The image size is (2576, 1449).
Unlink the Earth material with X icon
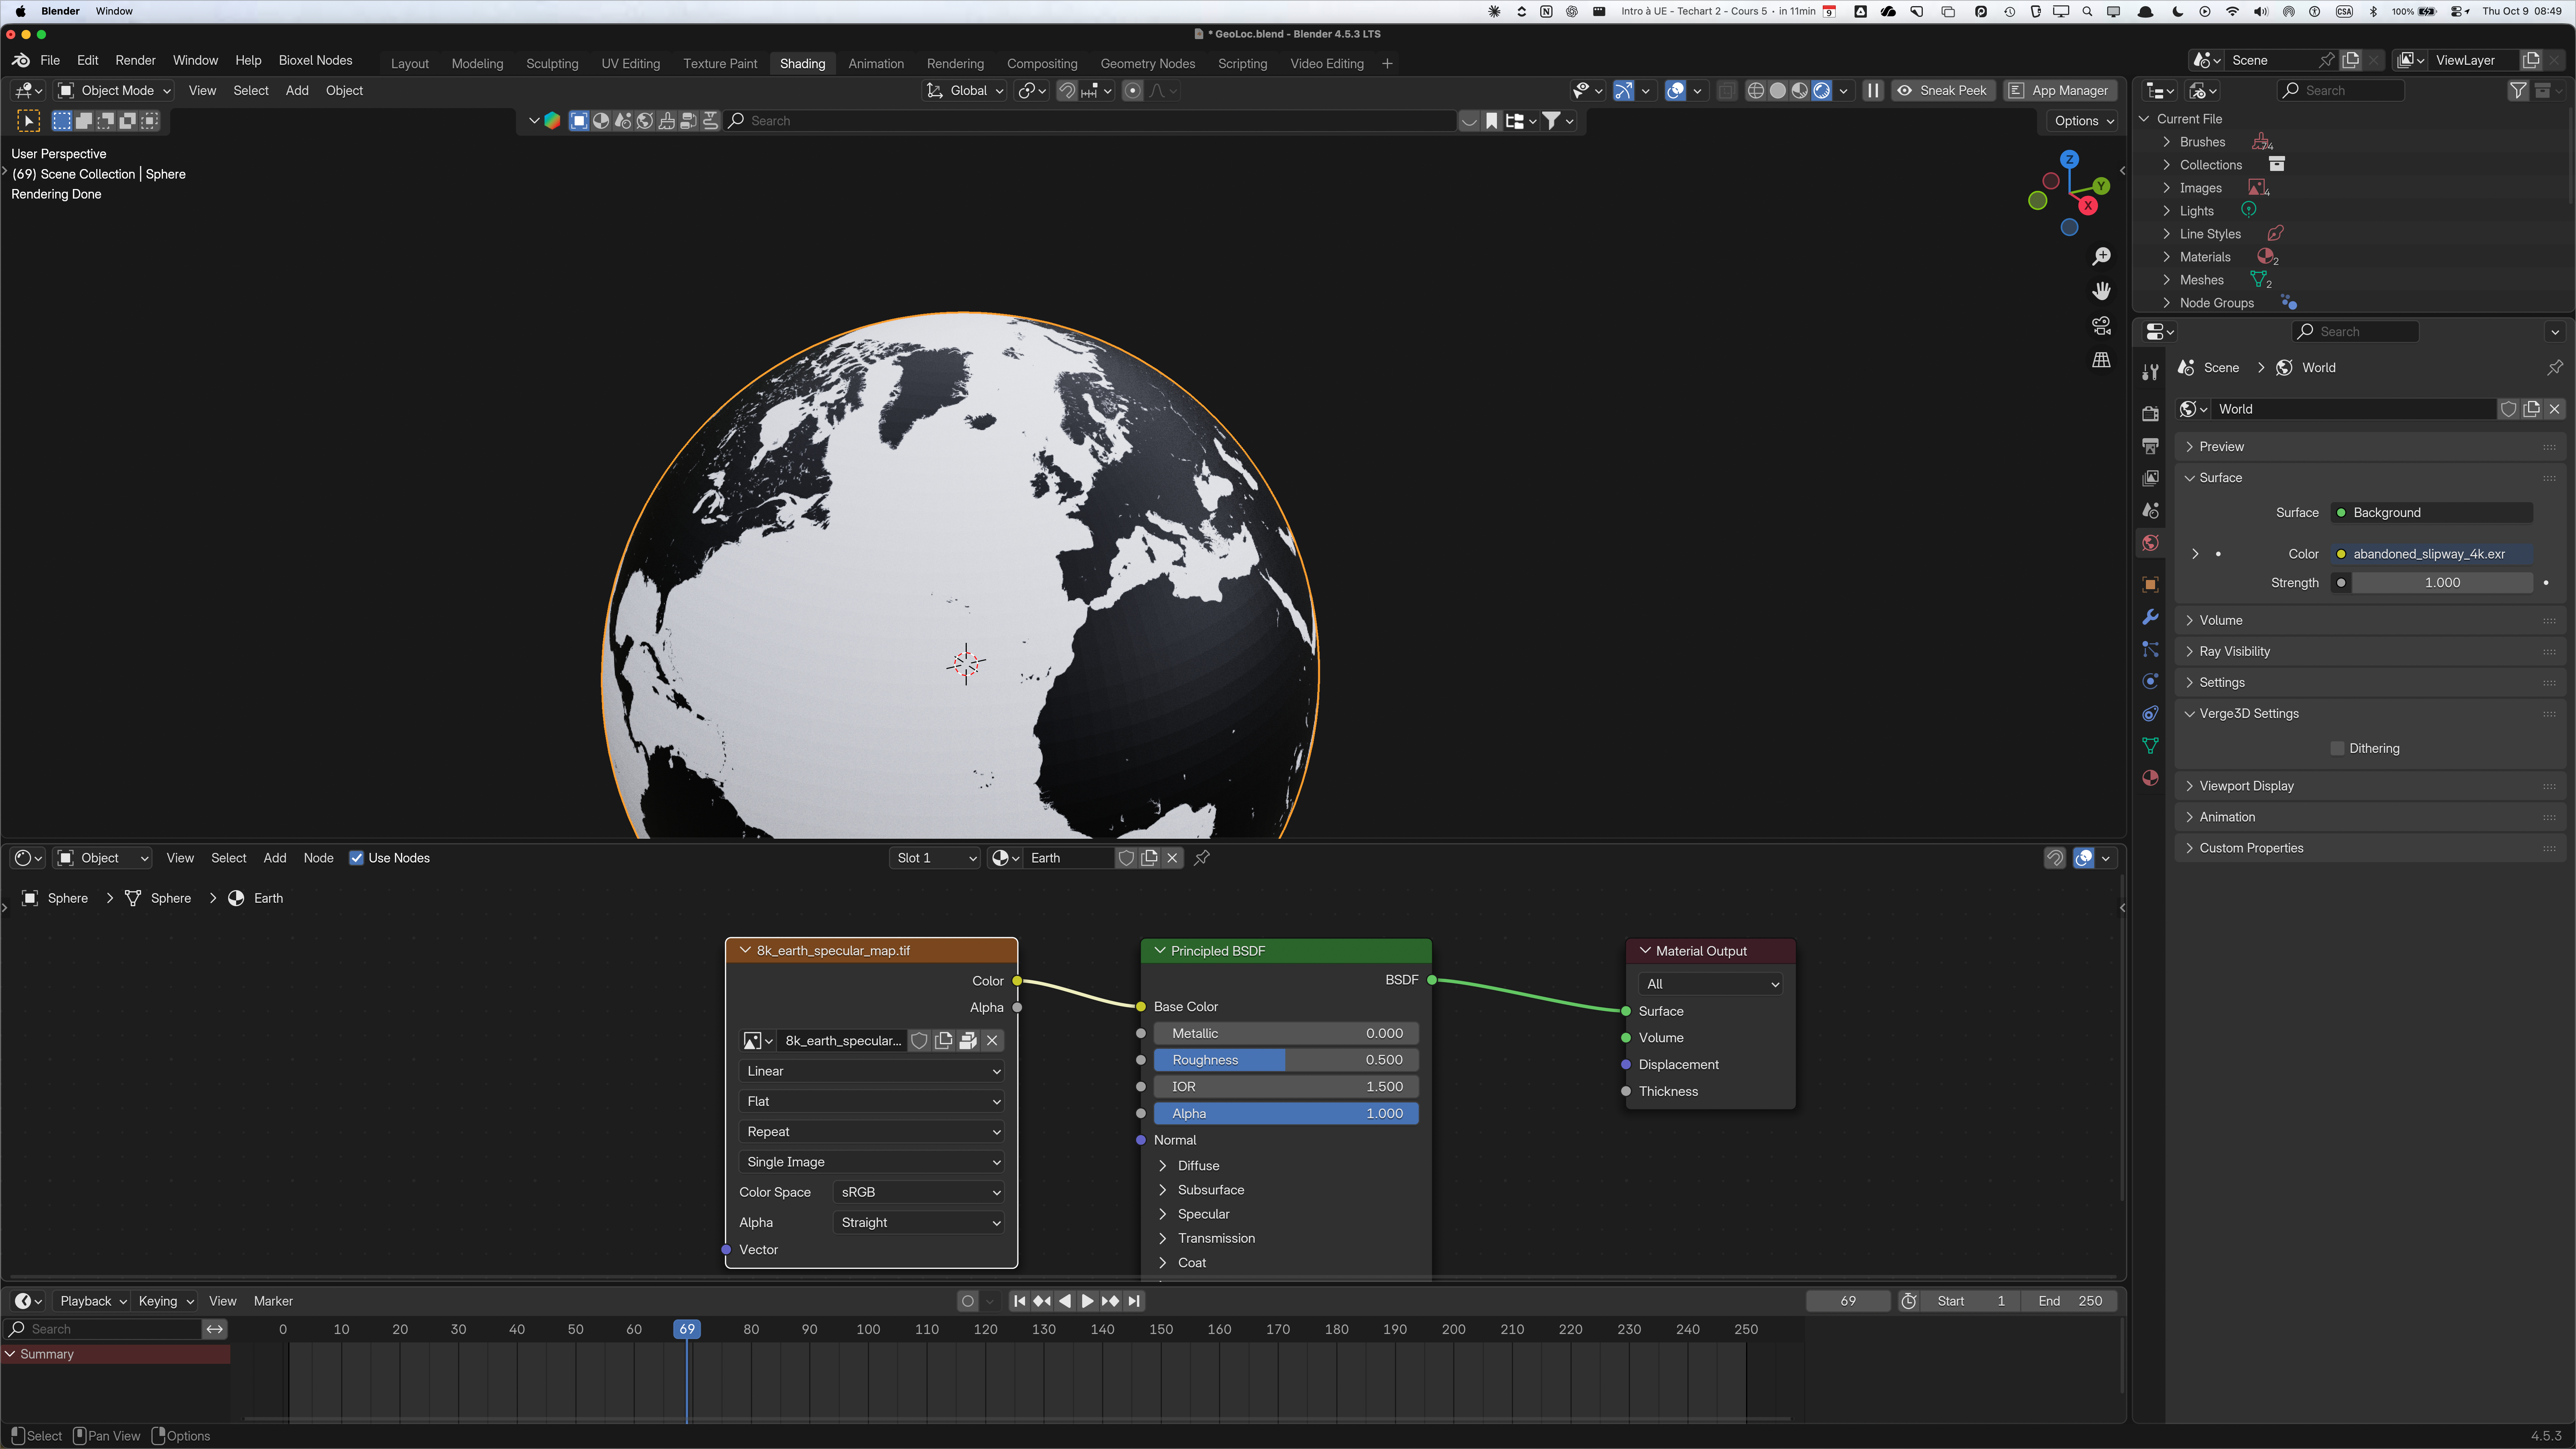coord(1172,858)
